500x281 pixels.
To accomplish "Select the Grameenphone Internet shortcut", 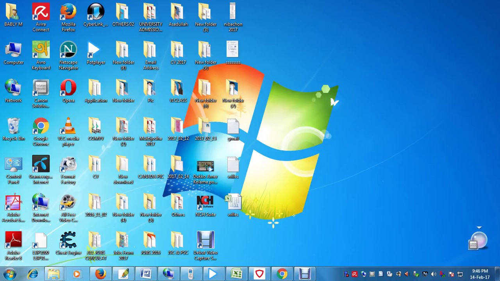I will tap(41, 170).
